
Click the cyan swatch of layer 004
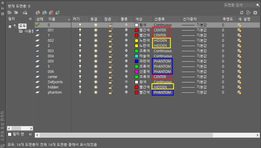click(x=137, y=56)
